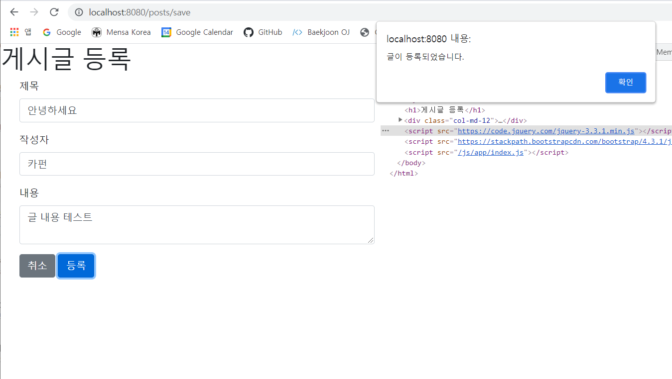Go back with the browser back arrow
This screenshot has height=379, width=672.
point(14,12)
